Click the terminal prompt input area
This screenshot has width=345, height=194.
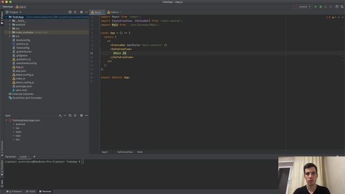[x=82, y=162]
